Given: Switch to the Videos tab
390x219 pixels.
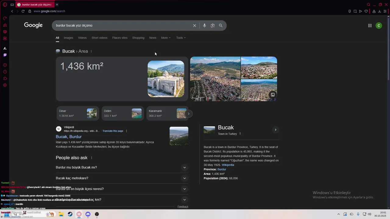Looking at the screenshot, I should (x=82, y=38).
